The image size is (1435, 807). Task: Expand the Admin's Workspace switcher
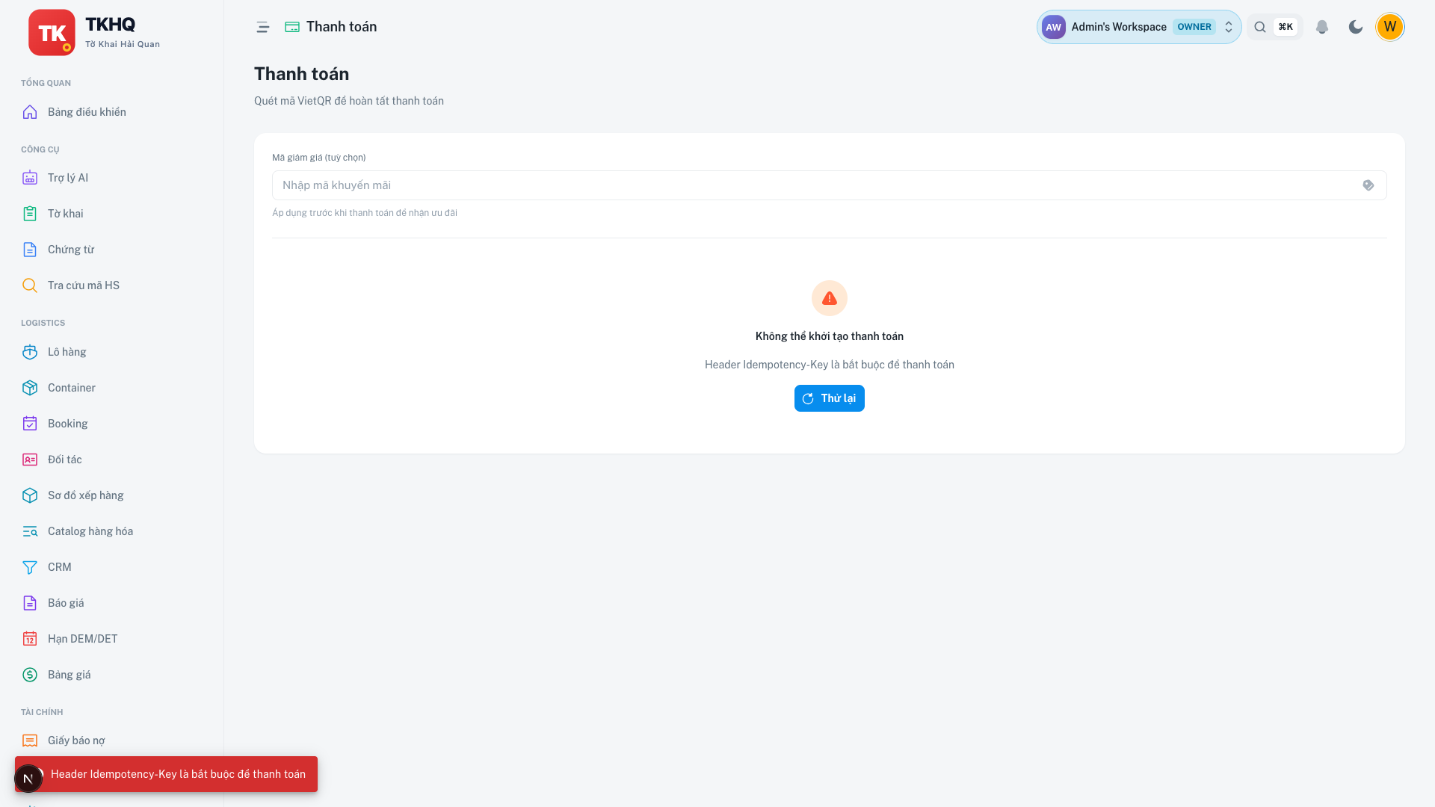pos(1139,27)
